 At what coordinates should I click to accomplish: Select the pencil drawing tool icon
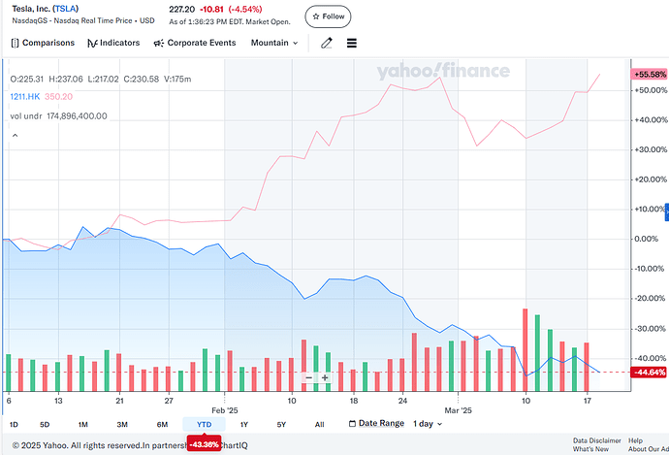(x=327, y=43)
